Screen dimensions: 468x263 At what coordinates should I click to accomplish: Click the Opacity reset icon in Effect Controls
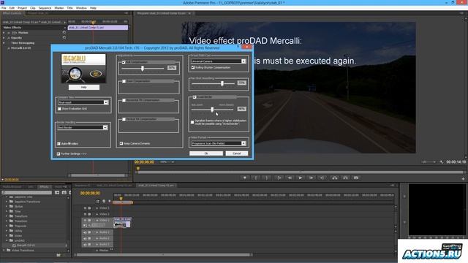coord(64,38)
